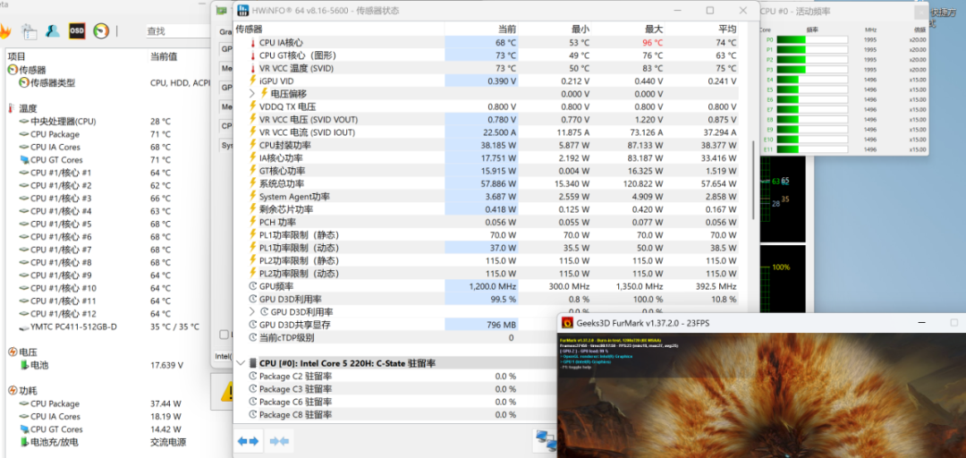Click the red 96 °C maximum value
The image size is (966, 458).
click(652, 43)
